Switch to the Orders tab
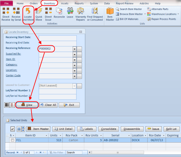 (34, 3)
